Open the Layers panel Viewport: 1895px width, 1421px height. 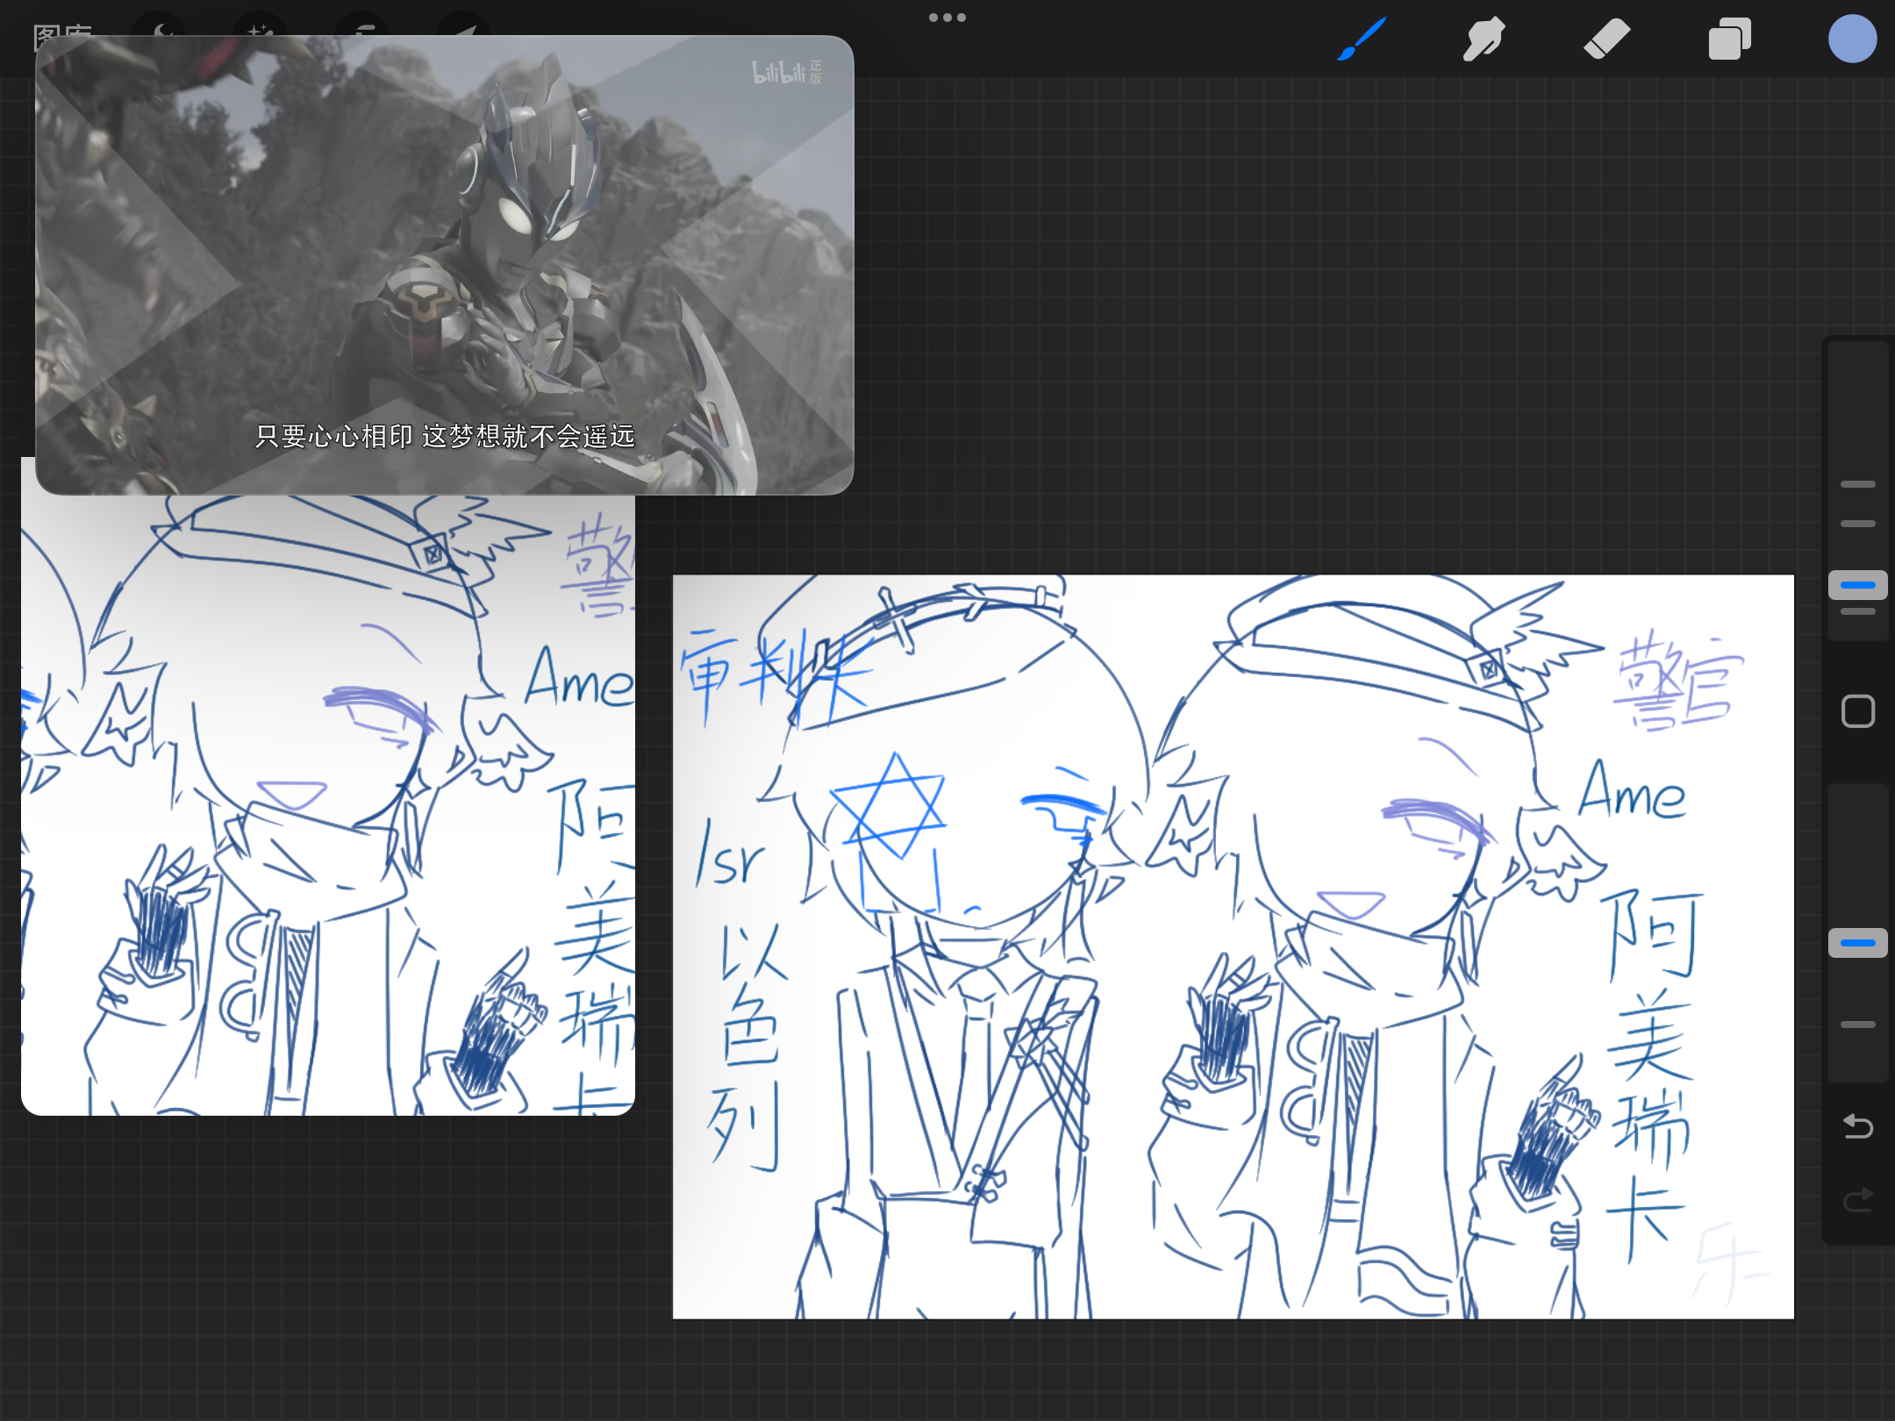tap(1729, 39)
